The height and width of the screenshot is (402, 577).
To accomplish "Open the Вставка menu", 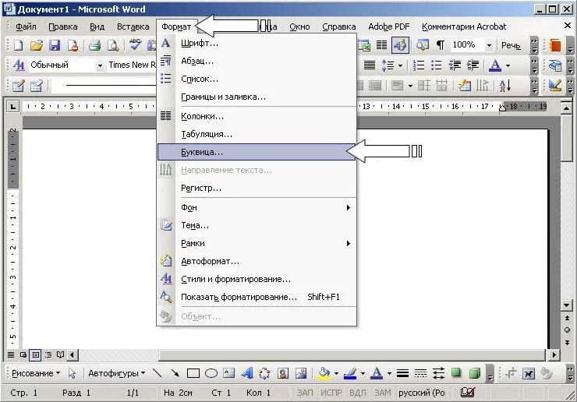I will (133, 26).
